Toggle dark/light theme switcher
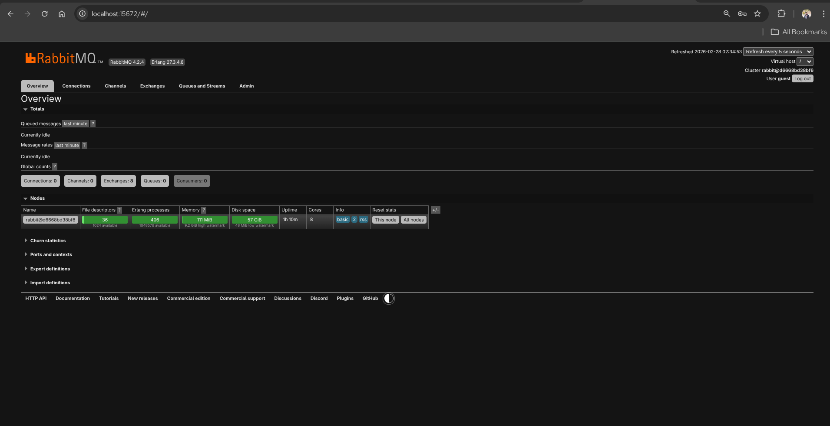 [x=389, y=299]
